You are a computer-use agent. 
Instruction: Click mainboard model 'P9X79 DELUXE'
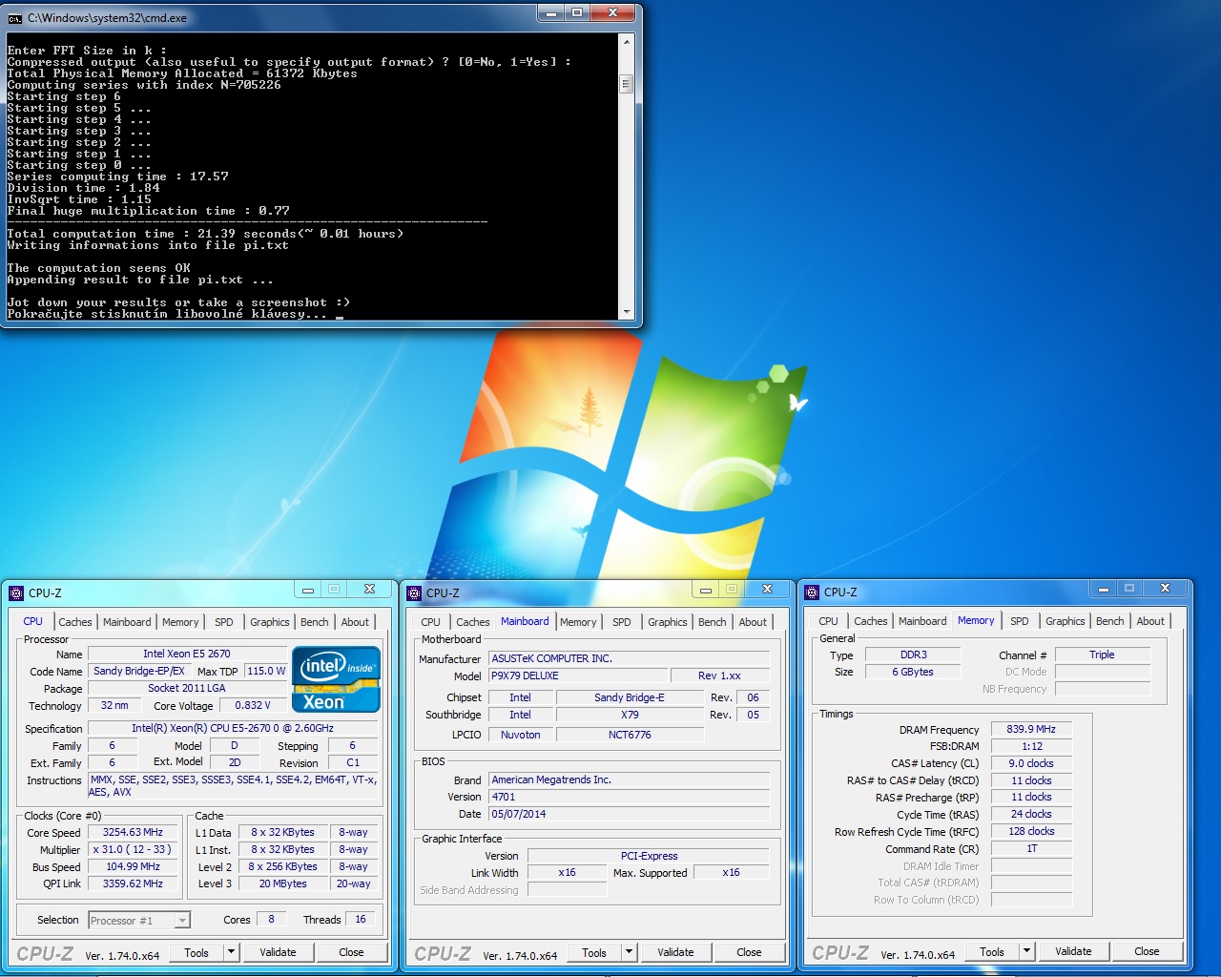576,676
